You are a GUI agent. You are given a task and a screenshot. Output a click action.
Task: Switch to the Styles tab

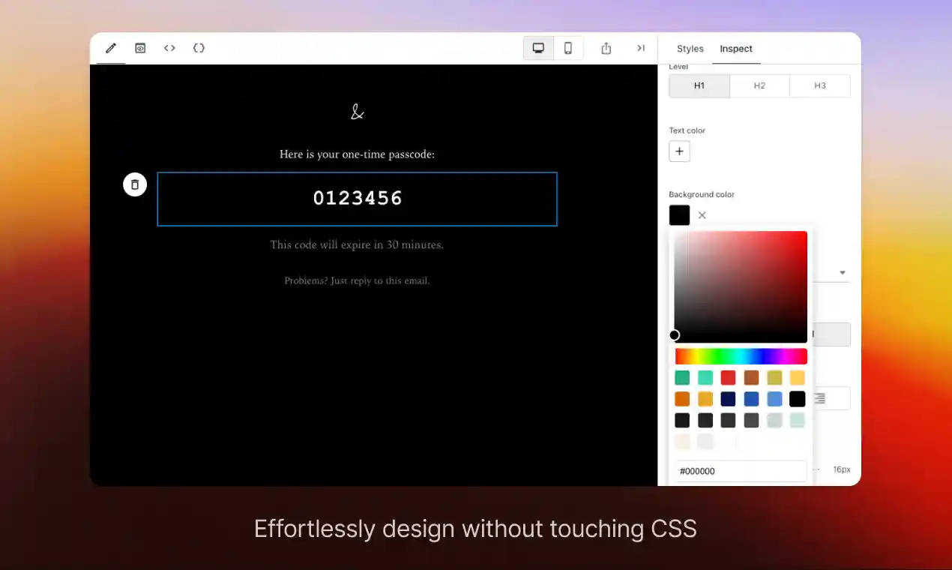click(x=690, y=49)
